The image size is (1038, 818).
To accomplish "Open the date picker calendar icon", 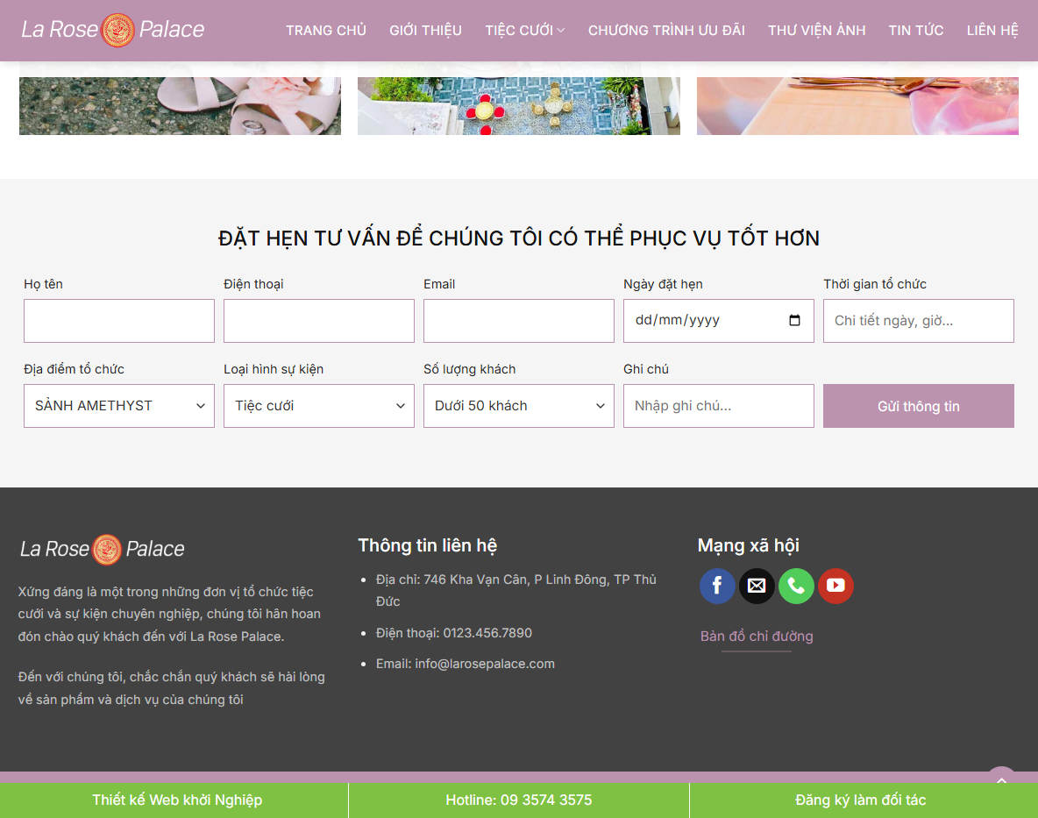I will pos(795,320).
